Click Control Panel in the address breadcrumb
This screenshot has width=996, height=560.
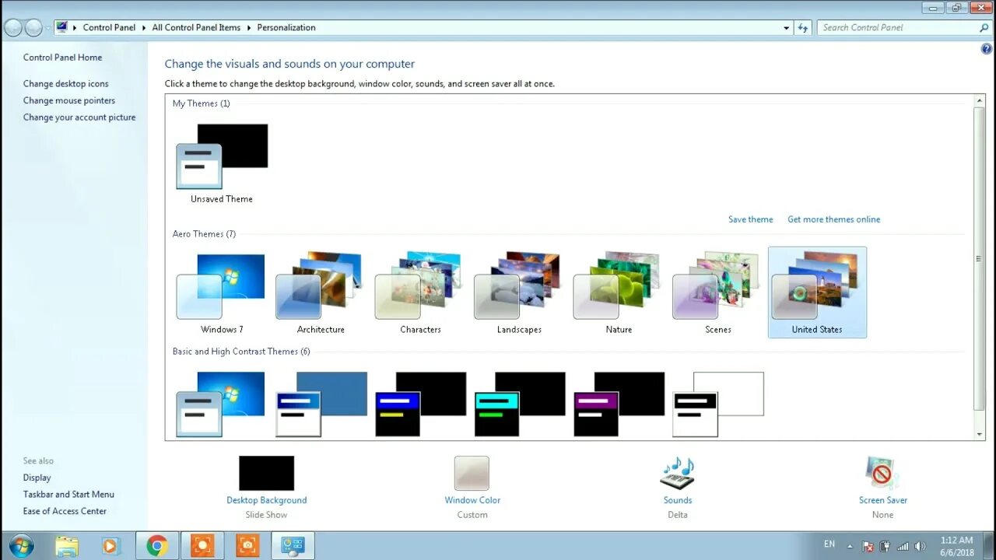tap(109, 27)
